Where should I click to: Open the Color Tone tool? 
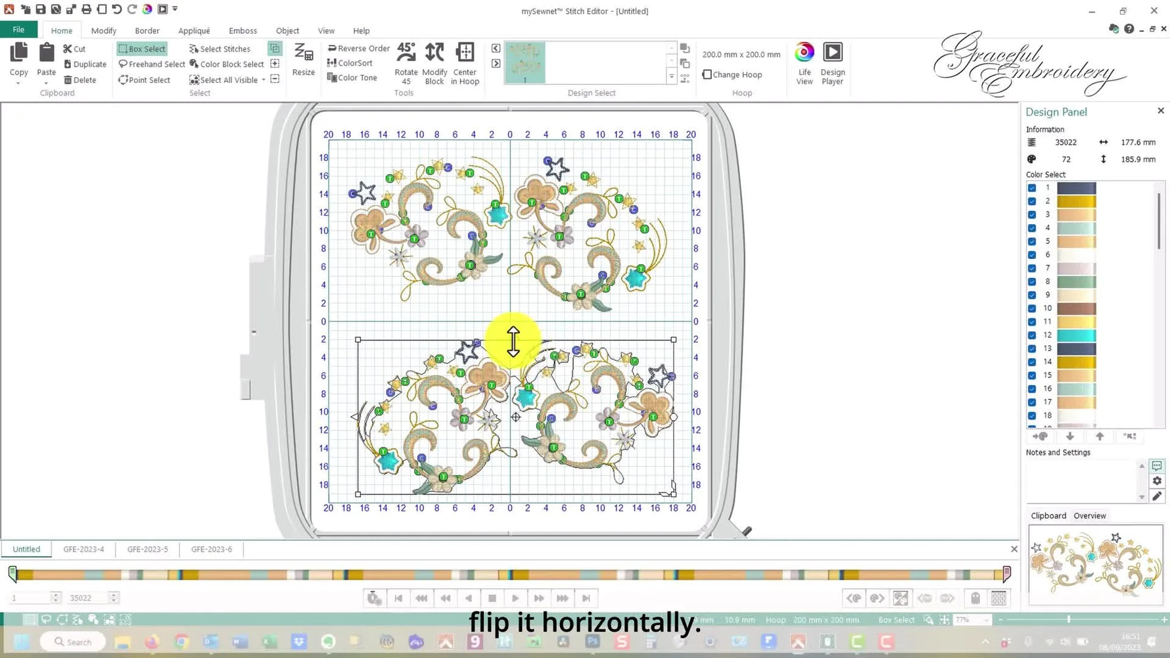coord(352,78)
